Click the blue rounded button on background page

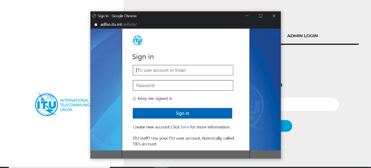click(286, 126)
